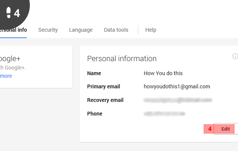Follow the blue 'more' link
Viewport: 238px width, 151px height.
(x=6, y=76)
